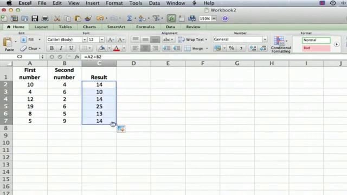Click the Comma style icon
This screenshot has width=347, height=195.
coord(241,48)
